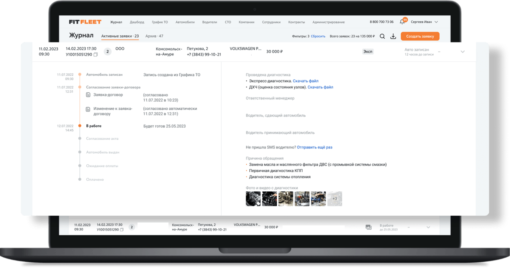This screenshot has width=510, height=268.
Task: Click the search magnifier icon
Action: tap(382, 36)
